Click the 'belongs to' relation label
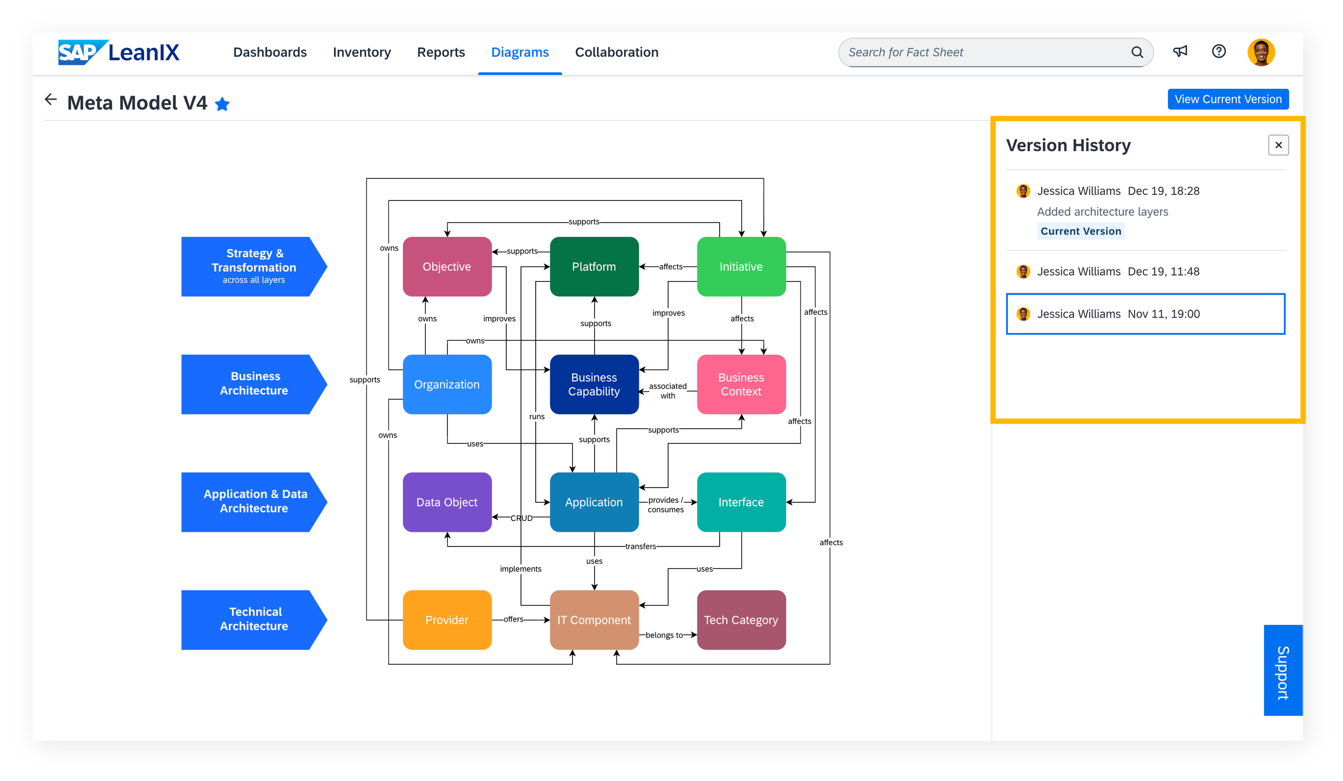 [x=664, y=636]
